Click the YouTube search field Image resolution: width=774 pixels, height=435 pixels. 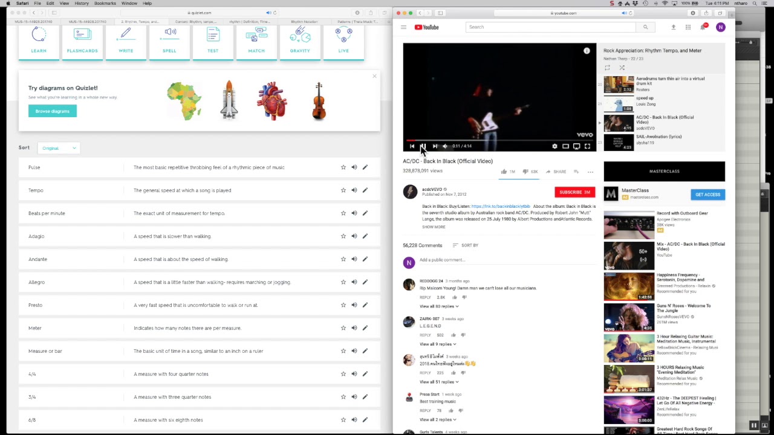[551, 27]
